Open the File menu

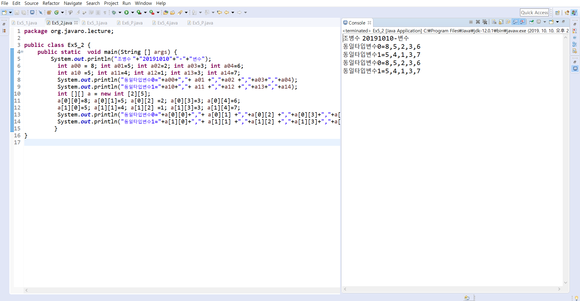pyautogui.click(x=5, y=3)
